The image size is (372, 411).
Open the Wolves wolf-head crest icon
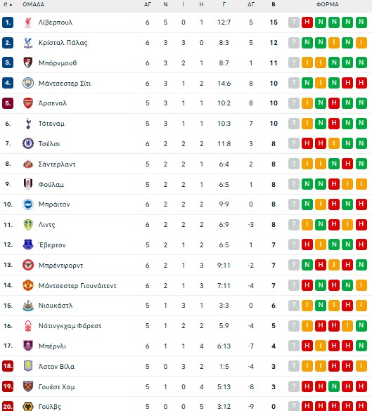pyautogui.click(x=28, y=406)
